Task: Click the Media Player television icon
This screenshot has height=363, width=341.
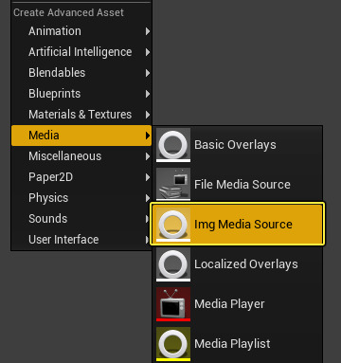Action: [173, 304]
